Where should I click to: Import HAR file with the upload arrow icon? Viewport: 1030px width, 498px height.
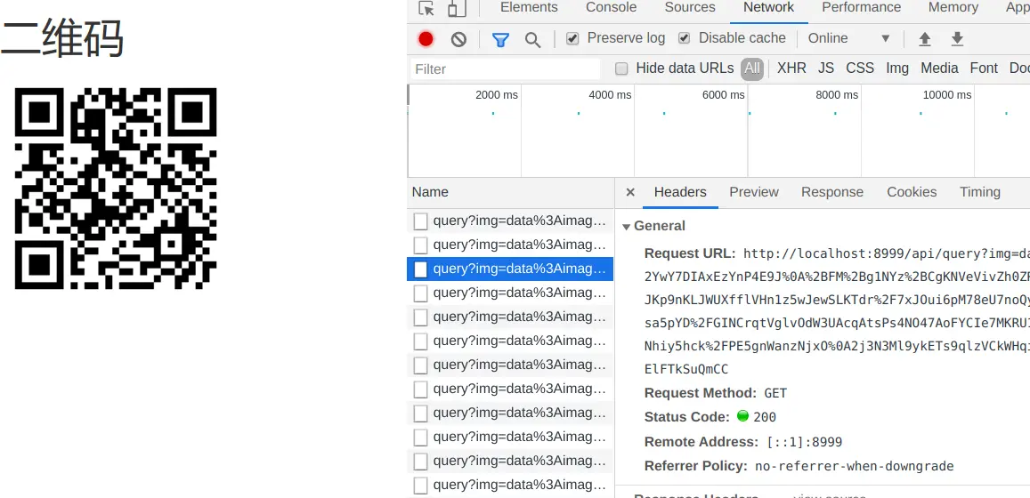coord(924,39)
